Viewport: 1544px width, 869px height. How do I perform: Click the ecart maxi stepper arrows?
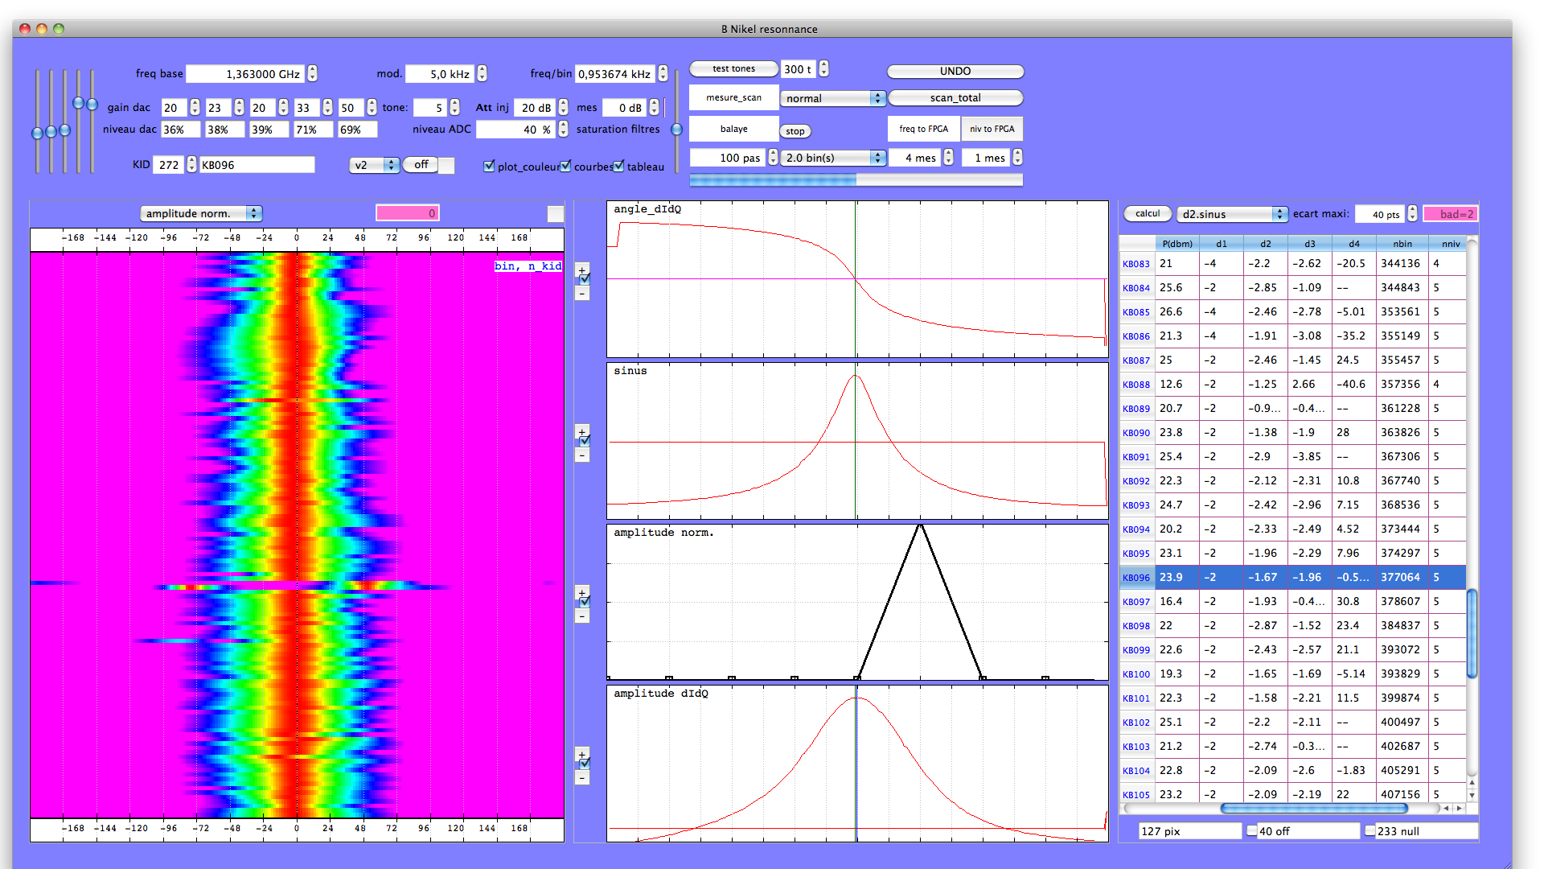point(1412,214)
